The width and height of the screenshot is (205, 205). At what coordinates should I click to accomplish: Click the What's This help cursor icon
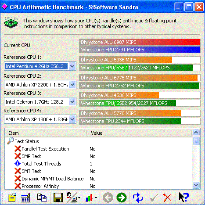pyautogui.click(x=184, y=197)
